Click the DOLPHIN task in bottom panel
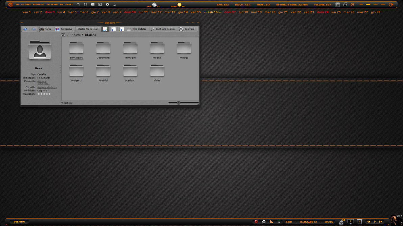The image size is (403, 226). [x=19, y=222]
